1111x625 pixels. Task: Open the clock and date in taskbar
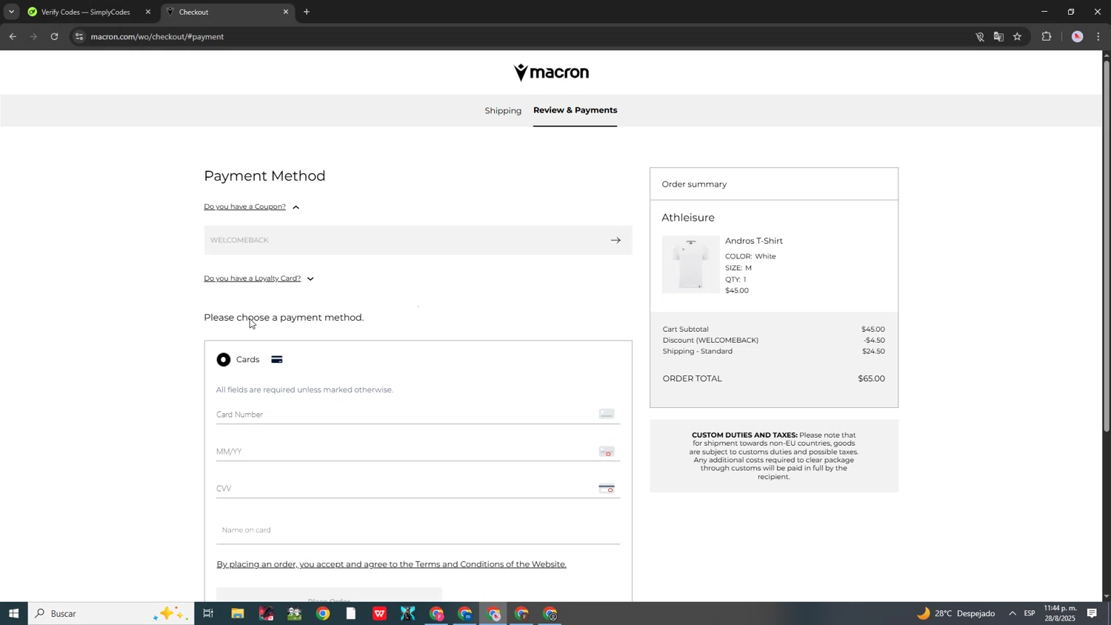point(1060,613)
